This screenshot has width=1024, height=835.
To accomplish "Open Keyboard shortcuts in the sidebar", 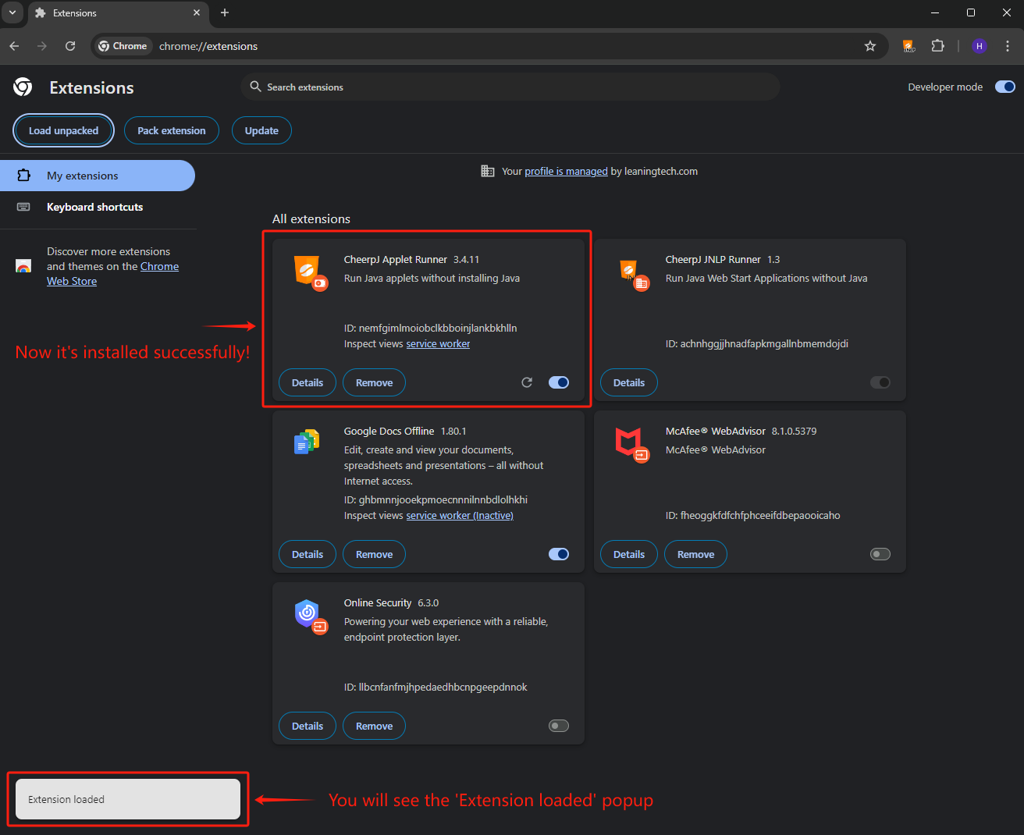I will pos(94,207).
